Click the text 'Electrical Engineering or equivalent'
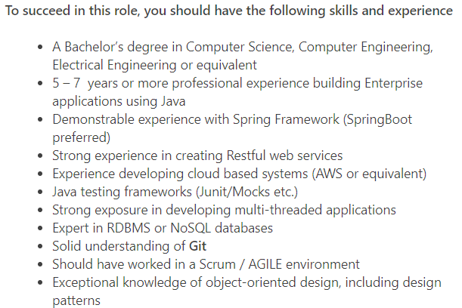Image resolution: width=462 pixels, height=308 pixels. point(155,65)
